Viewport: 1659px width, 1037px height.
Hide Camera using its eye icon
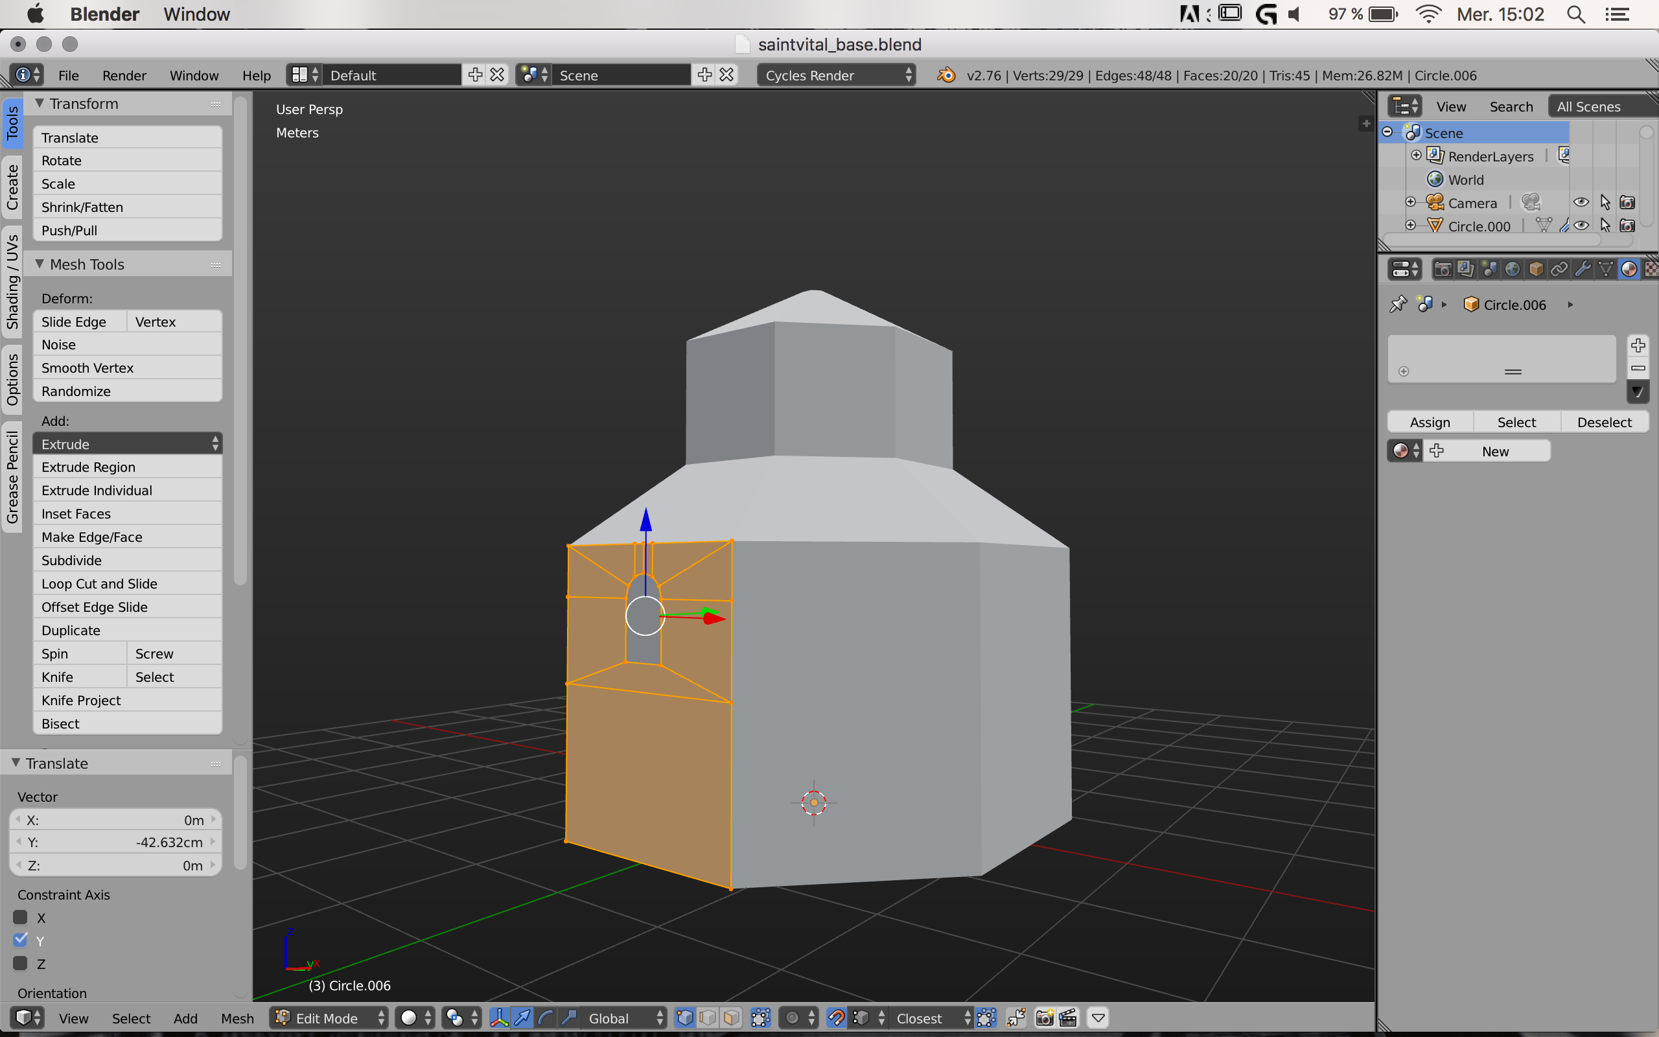coord(1581,202)
